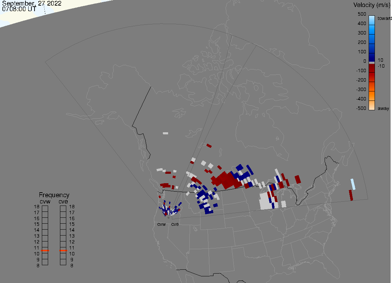Click the timestamp '0708:00 UT'
Screen dimensions: 392x283
coord(19,9)
